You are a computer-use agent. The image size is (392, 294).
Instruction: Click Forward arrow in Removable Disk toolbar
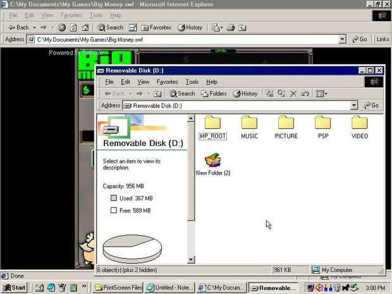[140, 94]
